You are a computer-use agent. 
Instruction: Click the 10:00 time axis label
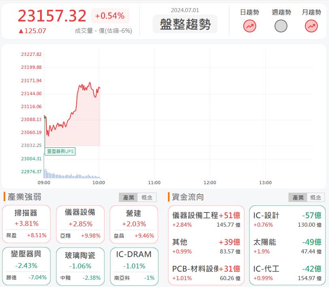[99, 183]
